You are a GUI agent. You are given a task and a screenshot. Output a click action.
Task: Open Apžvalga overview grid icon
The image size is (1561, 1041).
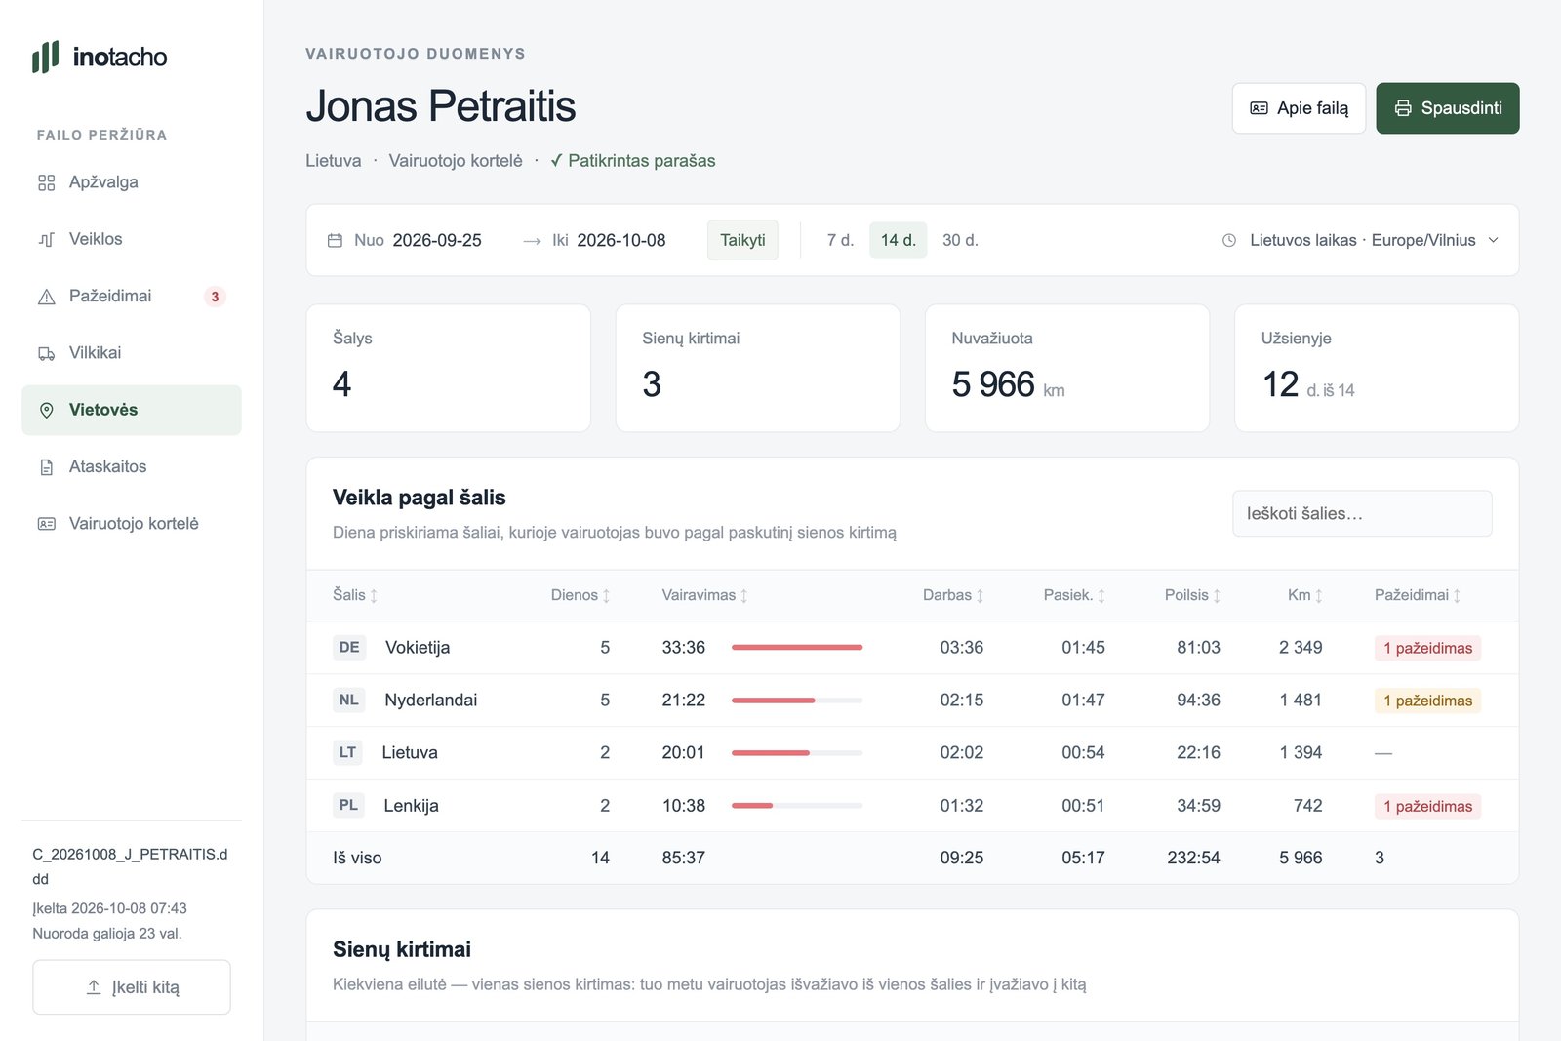coord(47,182)
